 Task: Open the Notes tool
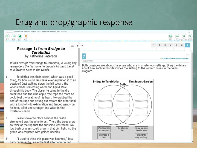(x=170, y=36)
